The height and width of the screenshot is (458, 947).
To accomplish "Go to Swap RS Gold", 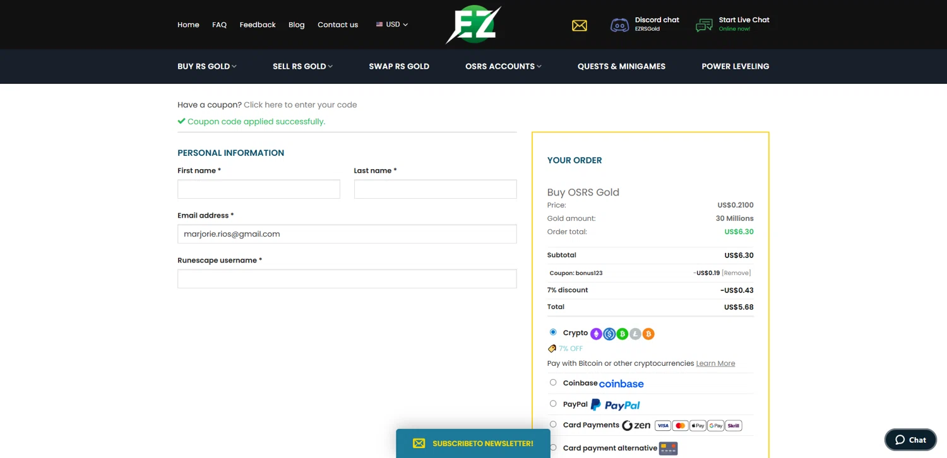I will (x=399, y=66).
